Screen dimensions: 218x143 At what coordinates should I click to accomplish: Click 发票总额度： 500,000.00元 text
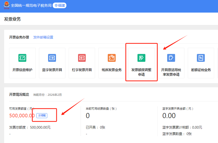(x=30, y=127)
